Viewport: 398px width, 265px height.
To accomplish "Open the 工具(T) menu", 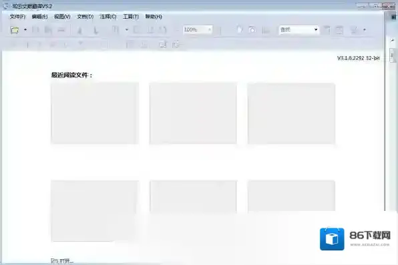I will click(x=131, y=17).
